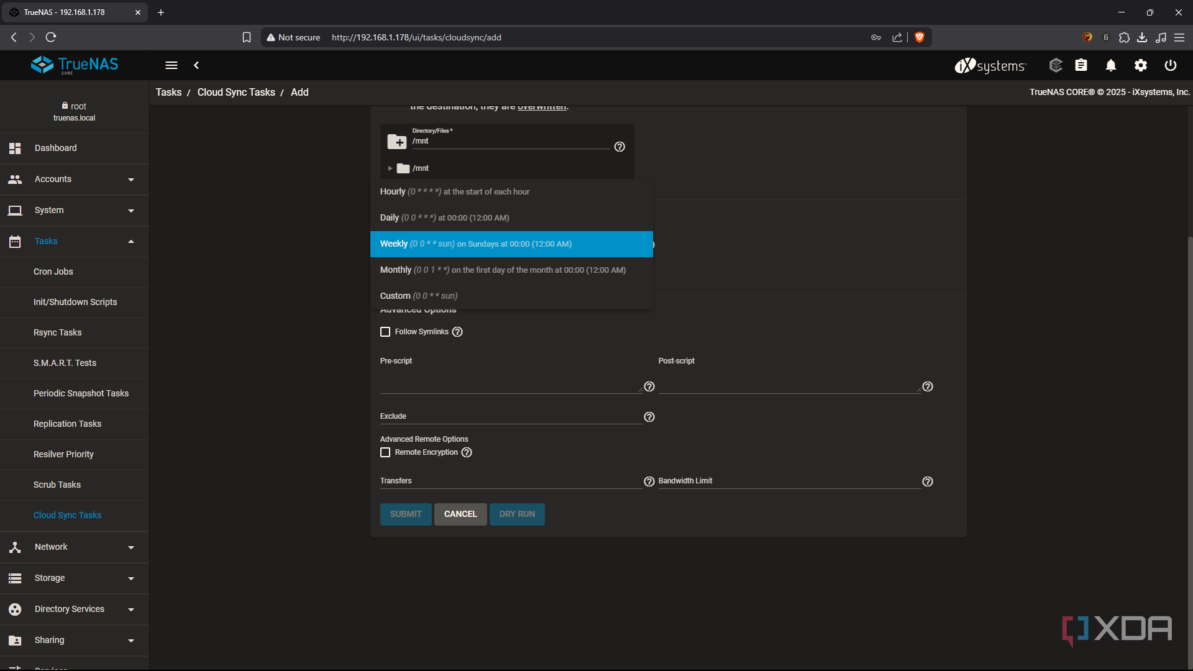Viewport: 1193px width, 671px height.
Task: Open S.M.A.R.T. Tests page
Action: click(x=75, y=363)
